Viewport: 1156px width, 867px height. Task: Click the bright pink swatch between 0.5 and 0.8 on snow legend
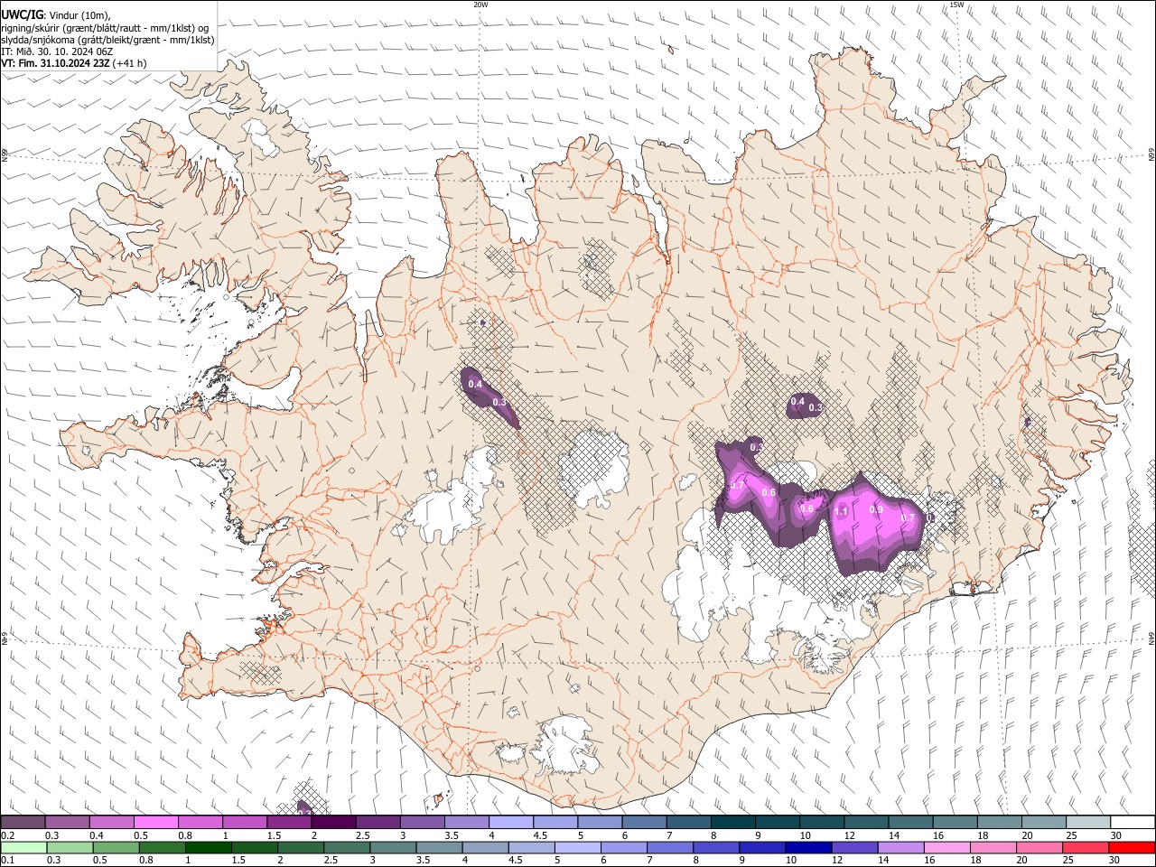(155, 823)
